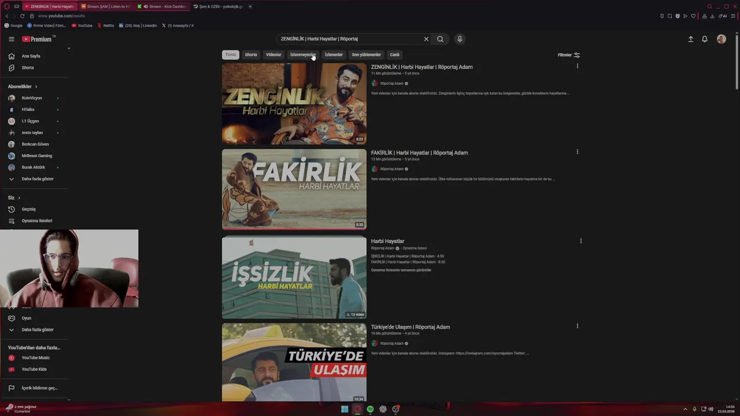The height and width of the screenshot is (416, 740).
Task: Open Spotify from the taskbar
Action: [x=370, y=409]
